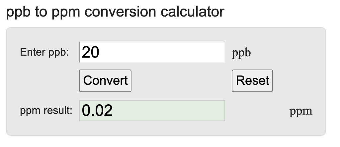The height and width of the screenshot is (147, 340).
Task: Select the ppm result output field
Action: click(x=152, y=111)
